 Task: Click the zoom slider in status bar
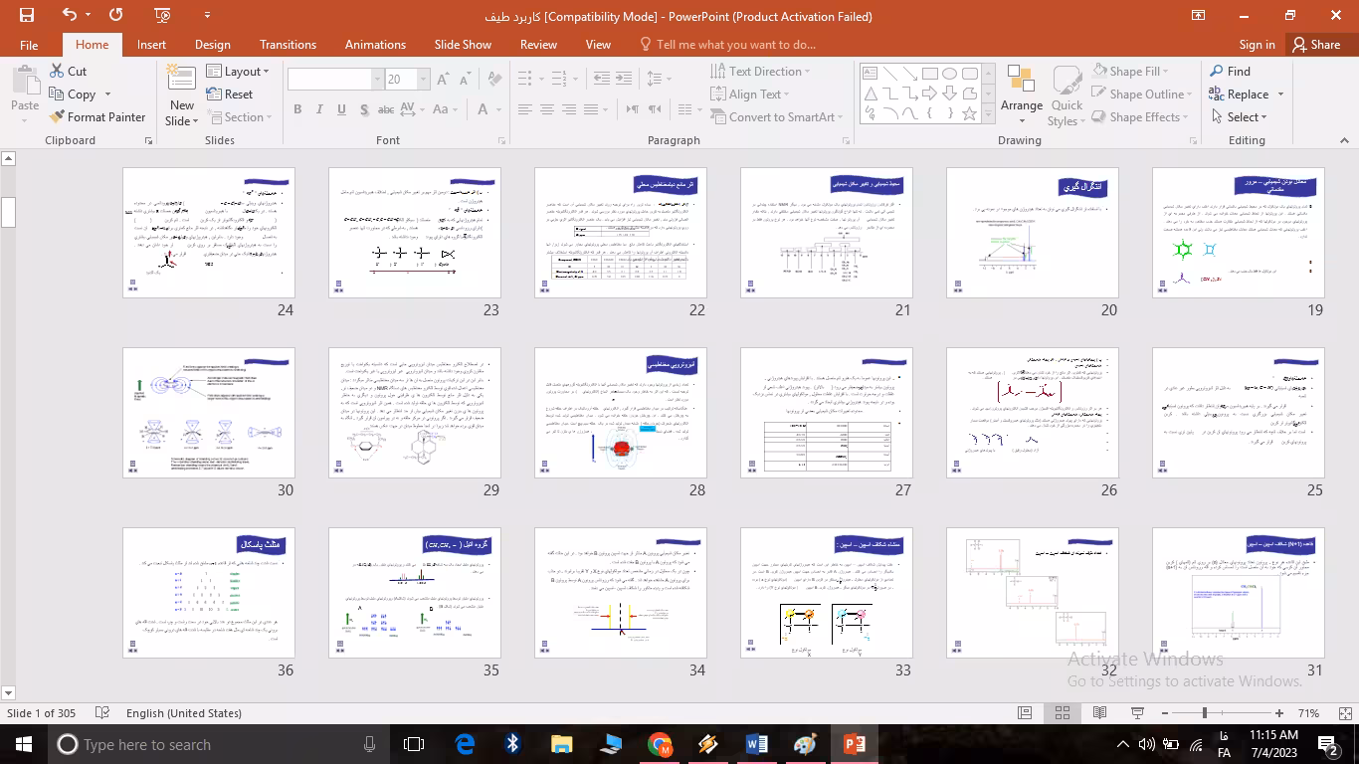click(1205, 713)
